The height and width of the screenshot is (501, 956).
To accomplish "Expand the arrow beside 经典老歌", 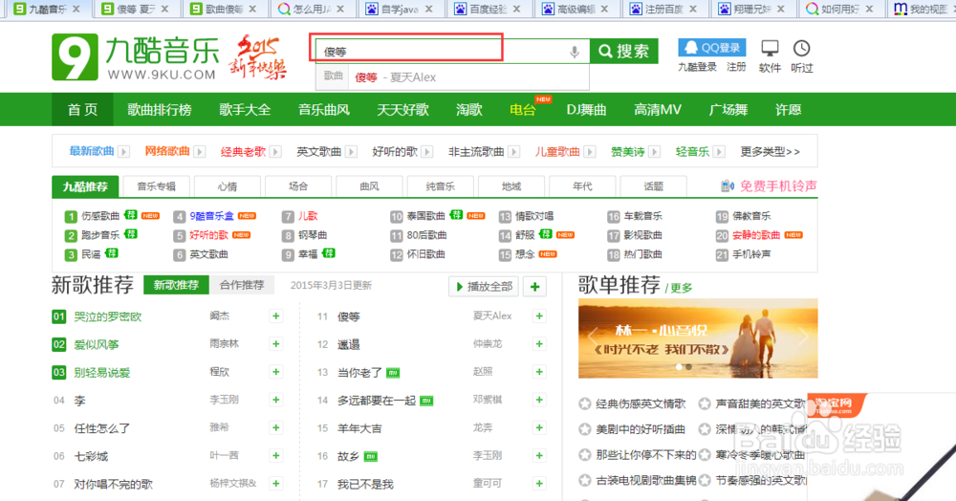I will click(x=275, y=152).
